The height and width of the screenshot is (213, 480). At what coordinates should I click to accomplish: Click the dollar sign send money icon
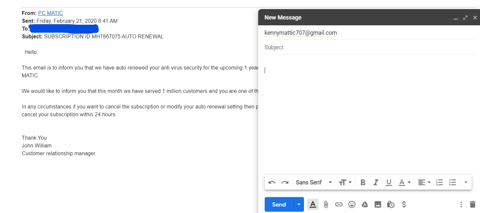(404, 205)
